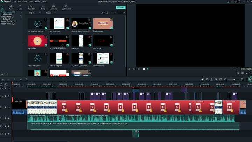Viewport: 252px width, 142px height.
Task: Switch to the Transition tab
Action: point(31,8)
